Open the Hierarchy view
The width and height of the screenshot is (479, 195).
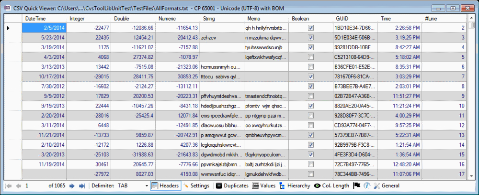click(x=295, y=185)
